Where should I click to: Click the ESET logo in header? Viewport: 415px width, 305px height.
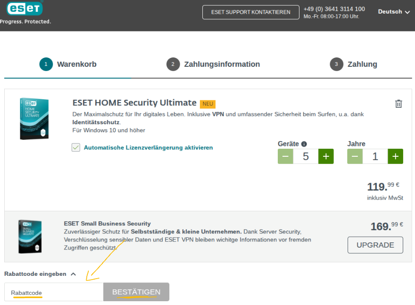[x=25, y=8]
